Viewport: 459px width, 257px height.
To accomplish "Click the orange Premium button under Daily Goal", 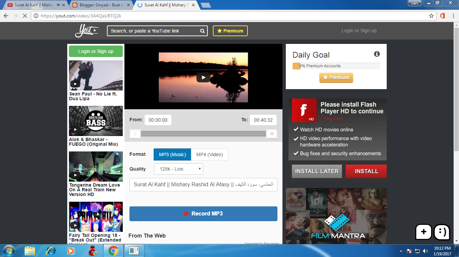I will (336, 77).
